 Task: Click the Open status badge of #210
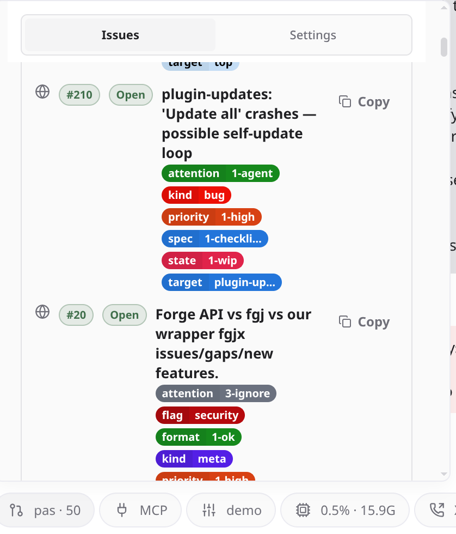pyautogui.click(x=131, y=95)
